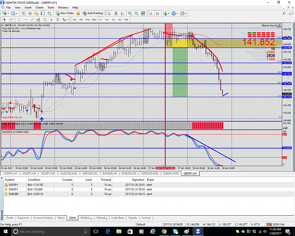Select the Text tool (A icon)
This screenshot has width=295, height=236.
tap(51, 19)
